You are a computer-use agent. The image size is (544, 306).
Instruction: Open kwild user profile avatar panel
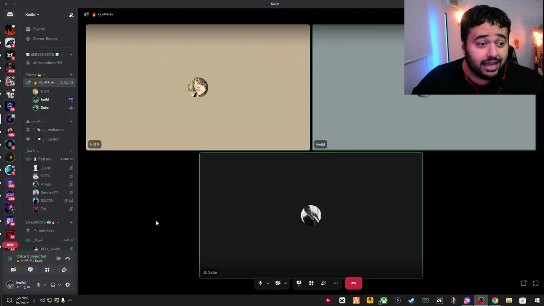click(x=11, y=285)
